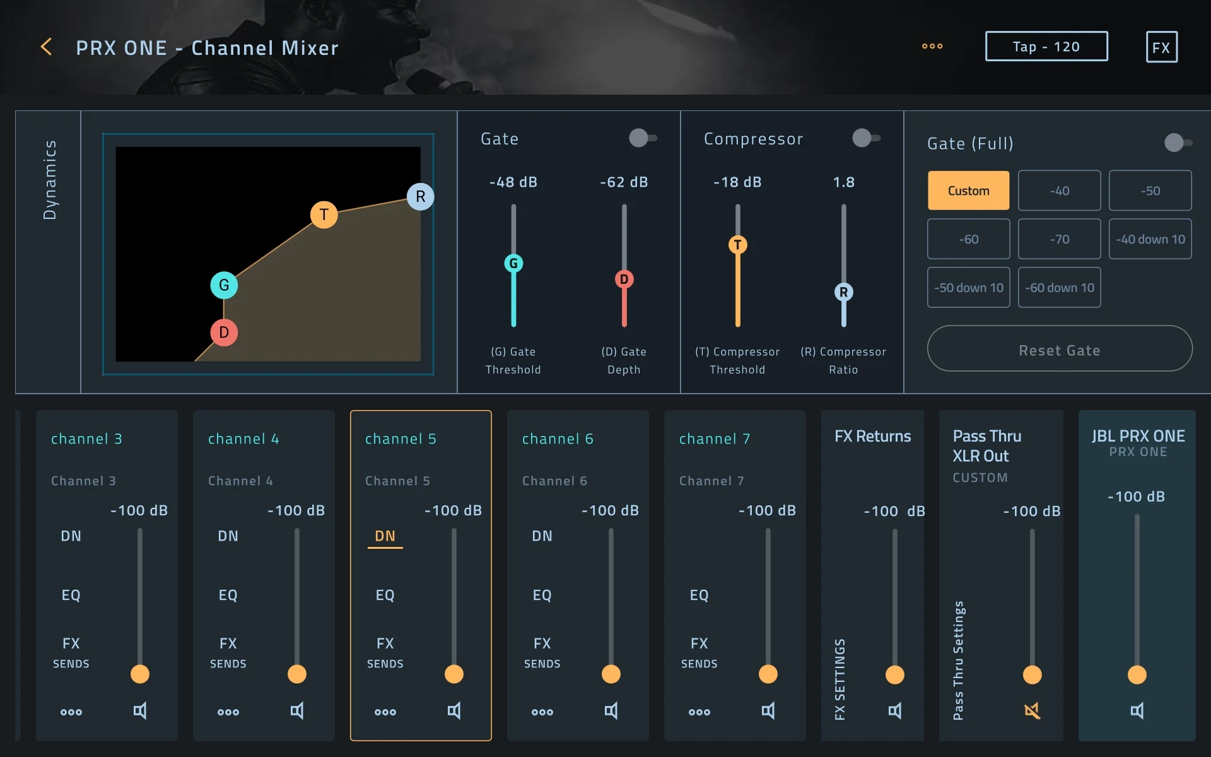Screen dimensions: 1211x757
Task: Open the options menu for channel 3
Action: [71, 712]
